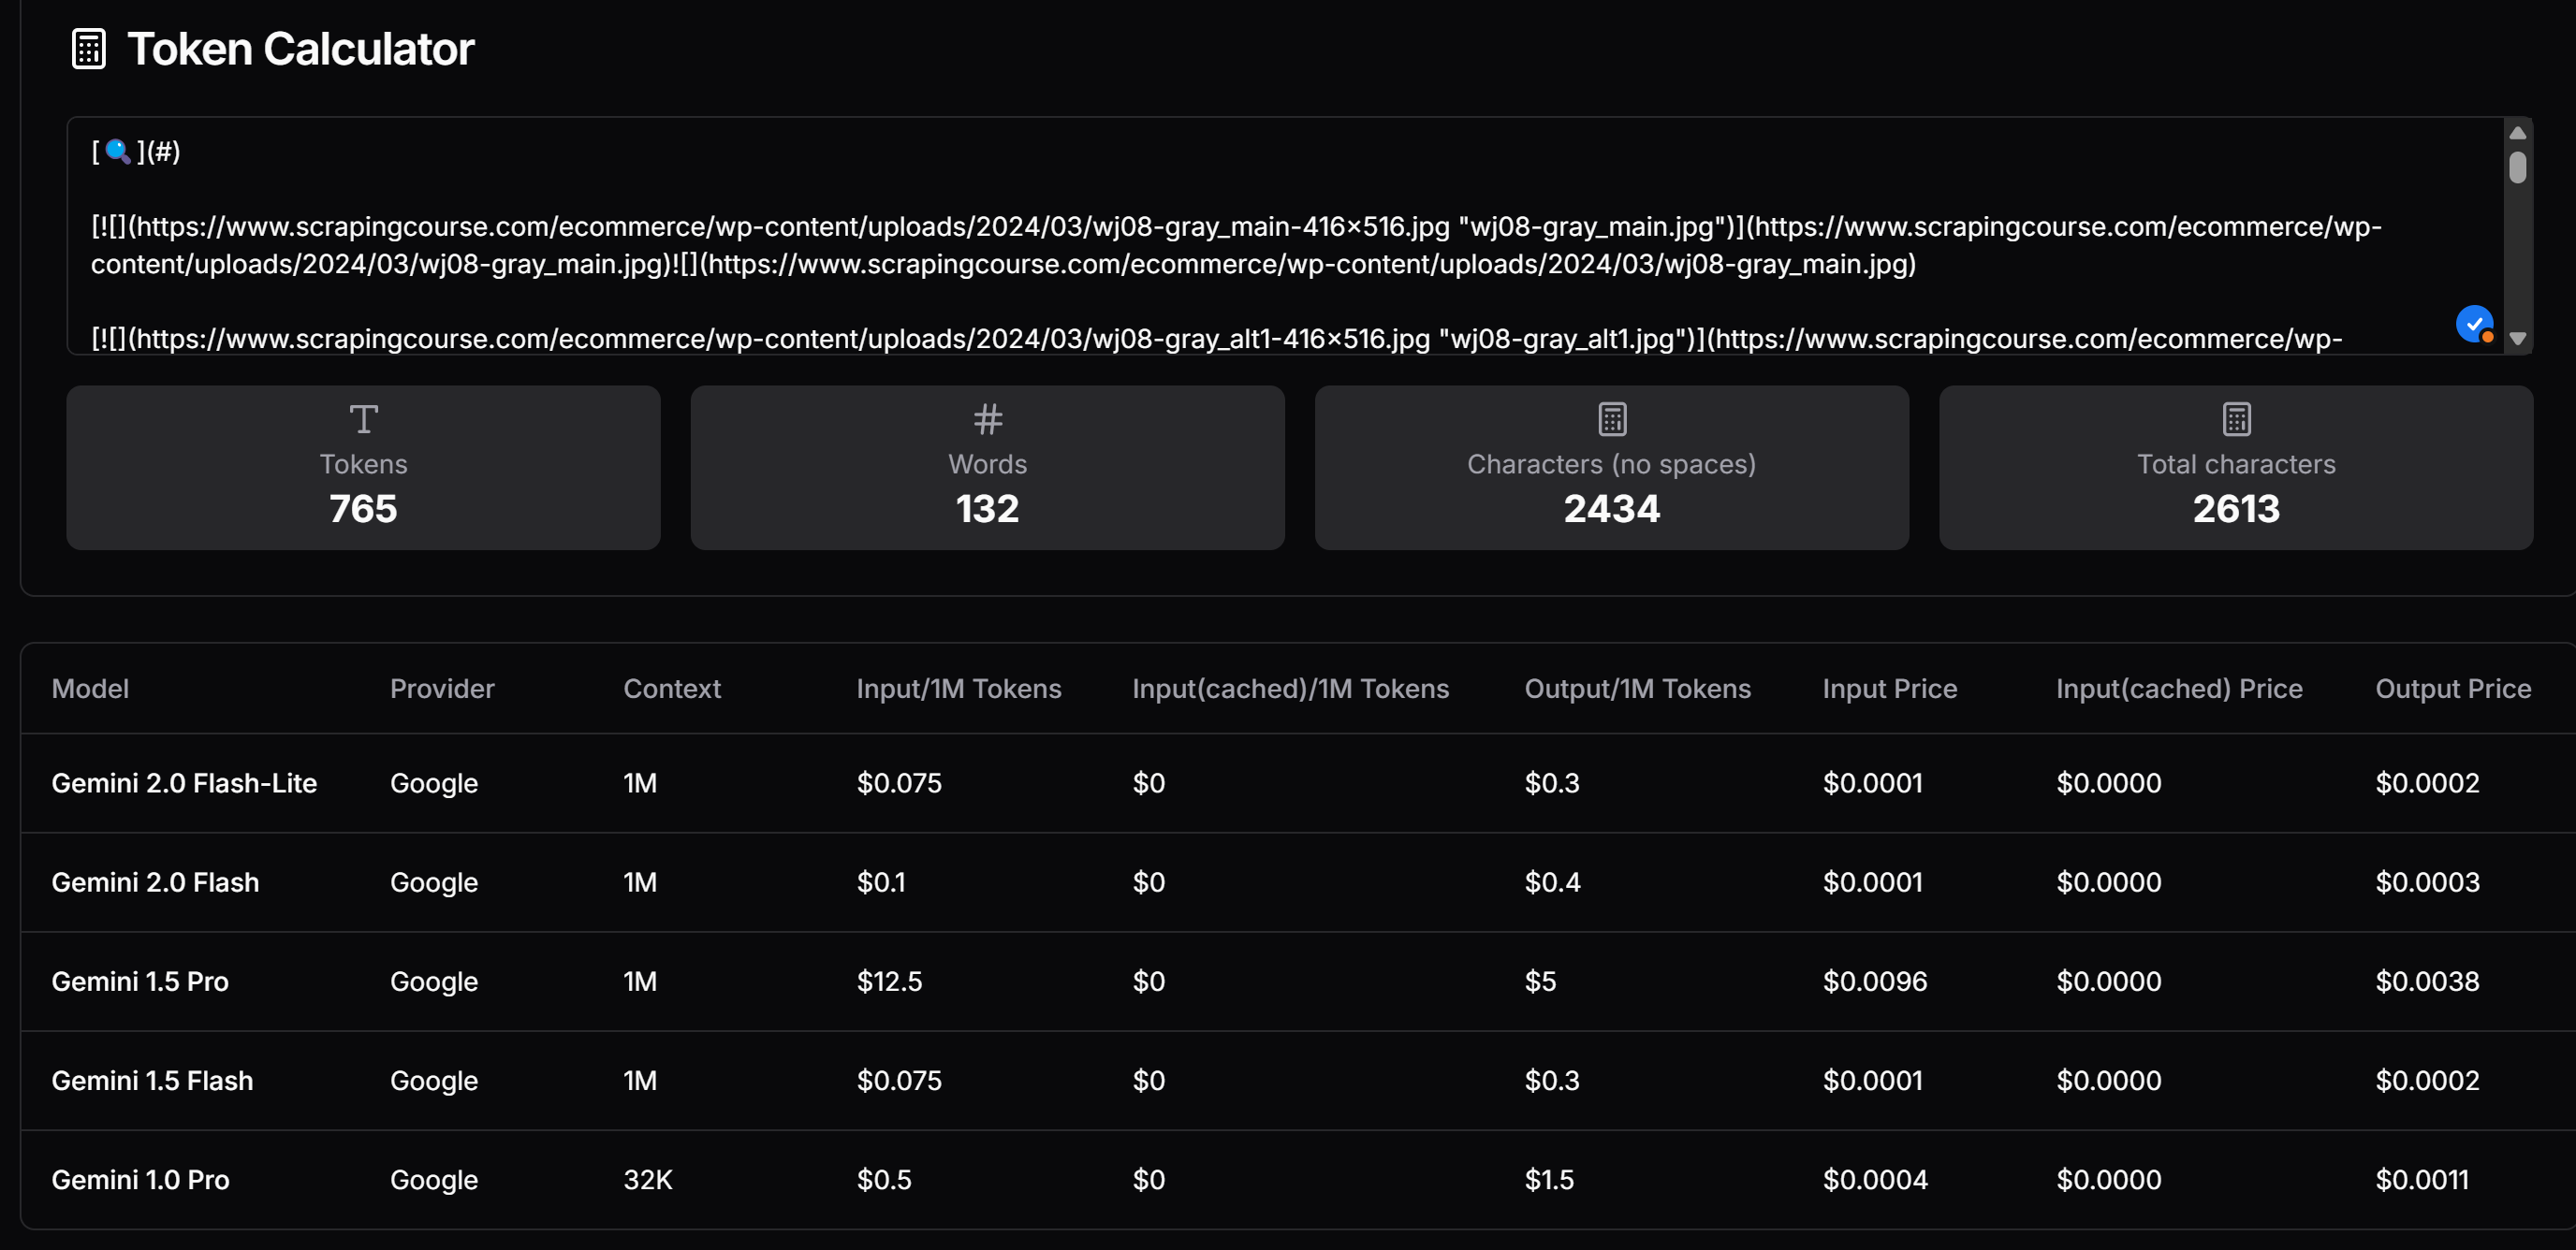Image resolution: width=2576 pixels, height=1250 pixels.
Task: Click the magnifier emoji in the text
Action: [x=118, y=152]
